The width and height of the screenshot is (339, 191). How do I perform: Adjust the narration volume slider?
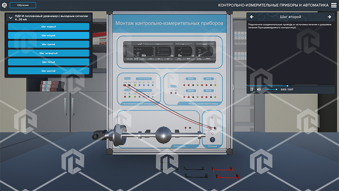[x=270, y=89]
